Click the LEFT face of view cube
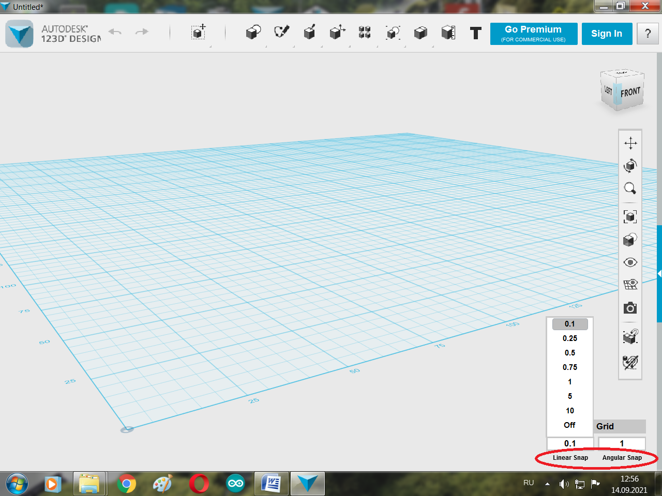662x496 pixels. (608, 90)
